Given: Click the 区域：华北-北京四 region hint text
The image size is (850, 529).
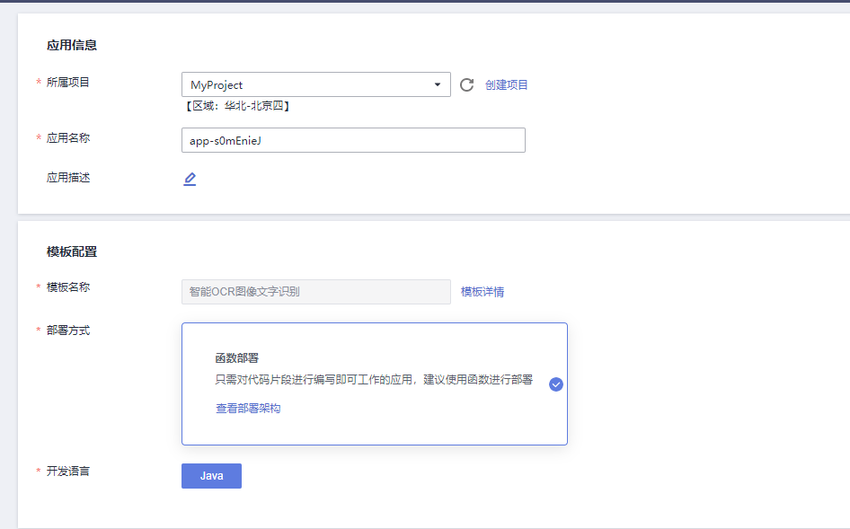Looking at the screenshot, I should click(236, 106).
